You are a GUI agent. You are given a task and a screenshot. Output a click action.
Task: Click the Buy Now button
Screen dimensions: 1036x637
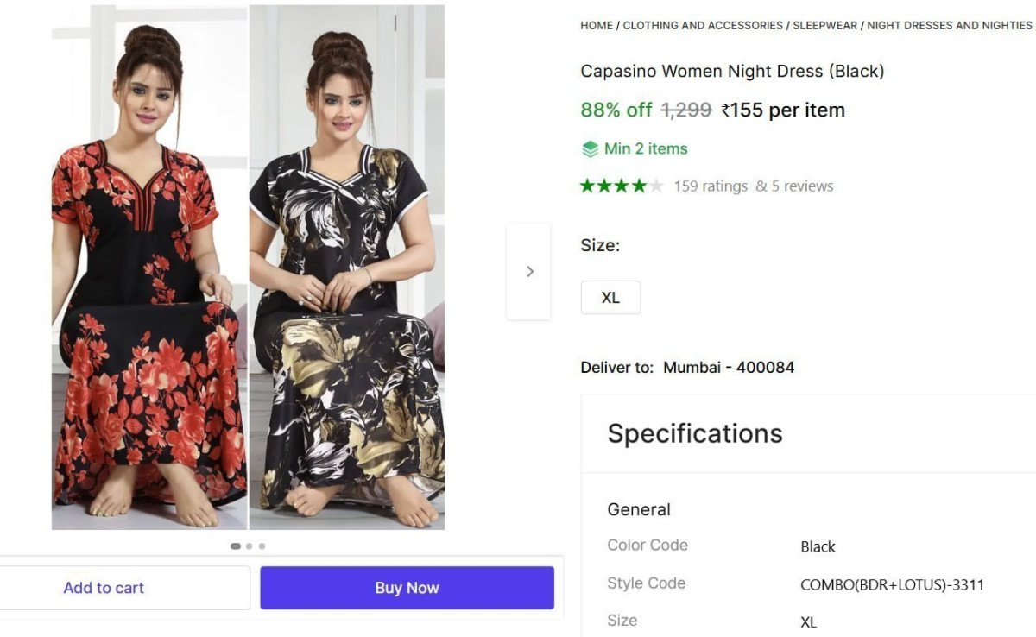[x=406, y=587]
